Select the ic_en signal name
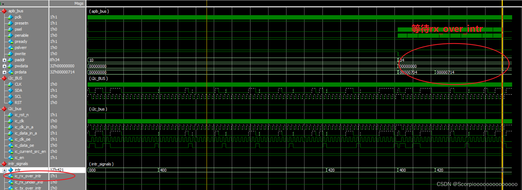522x190 pixels. click(19, 158)
